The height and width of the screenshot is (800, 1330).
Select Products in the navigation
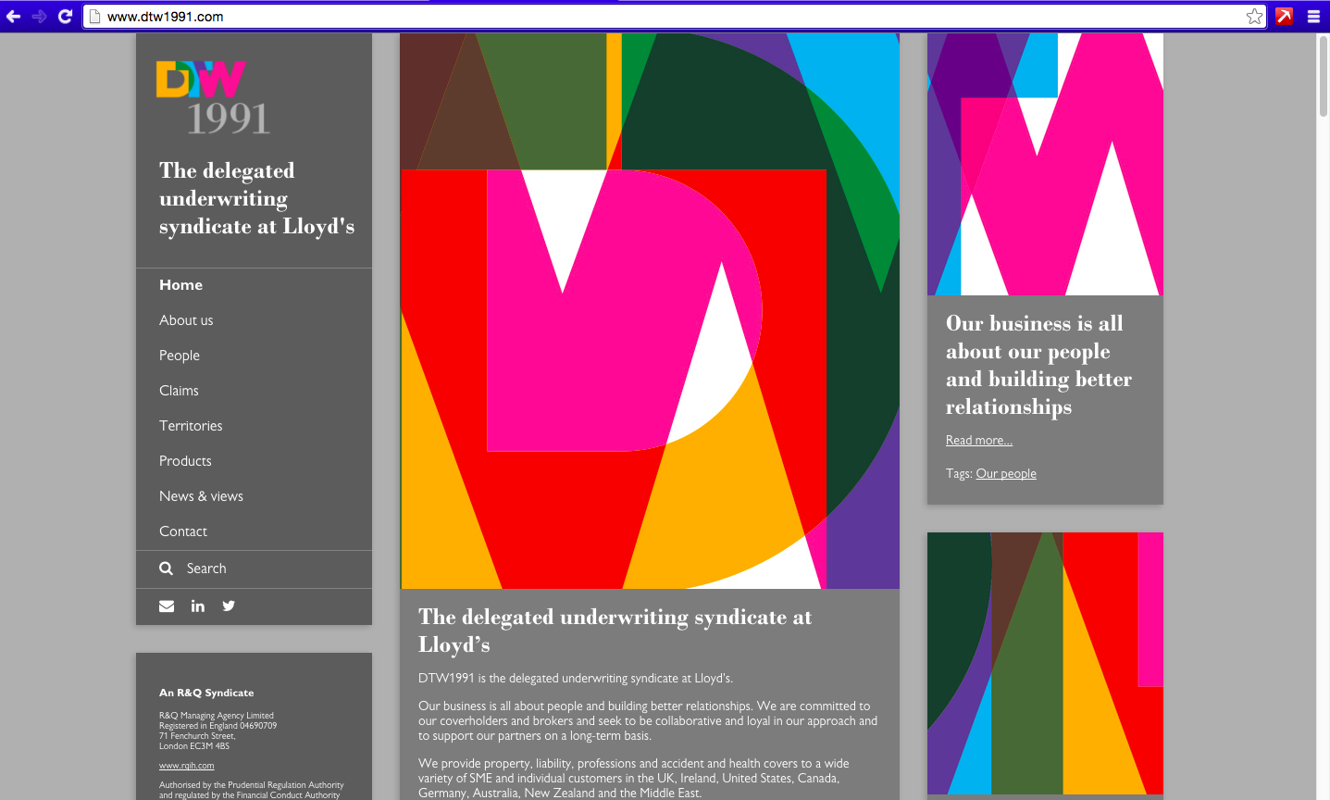click(x=185, y=461)
